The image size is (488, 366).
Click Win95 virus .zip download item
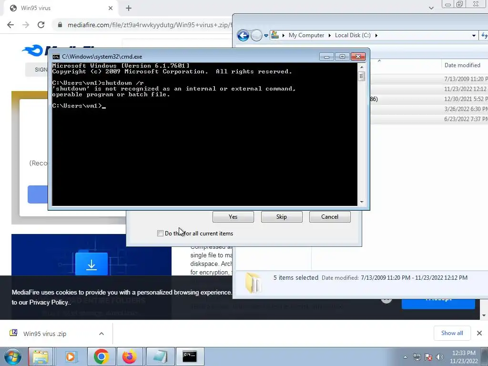click(44, 334)
